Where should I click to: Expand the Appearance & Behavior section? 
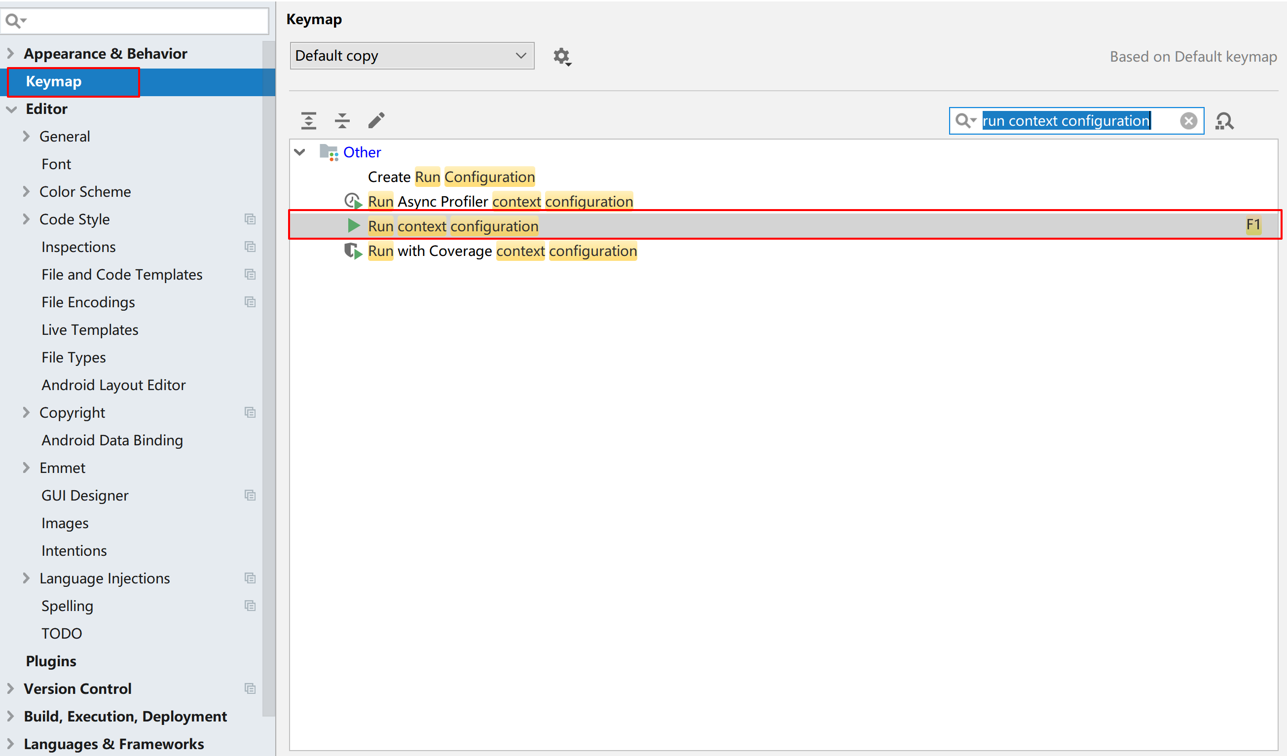(10, 54)
